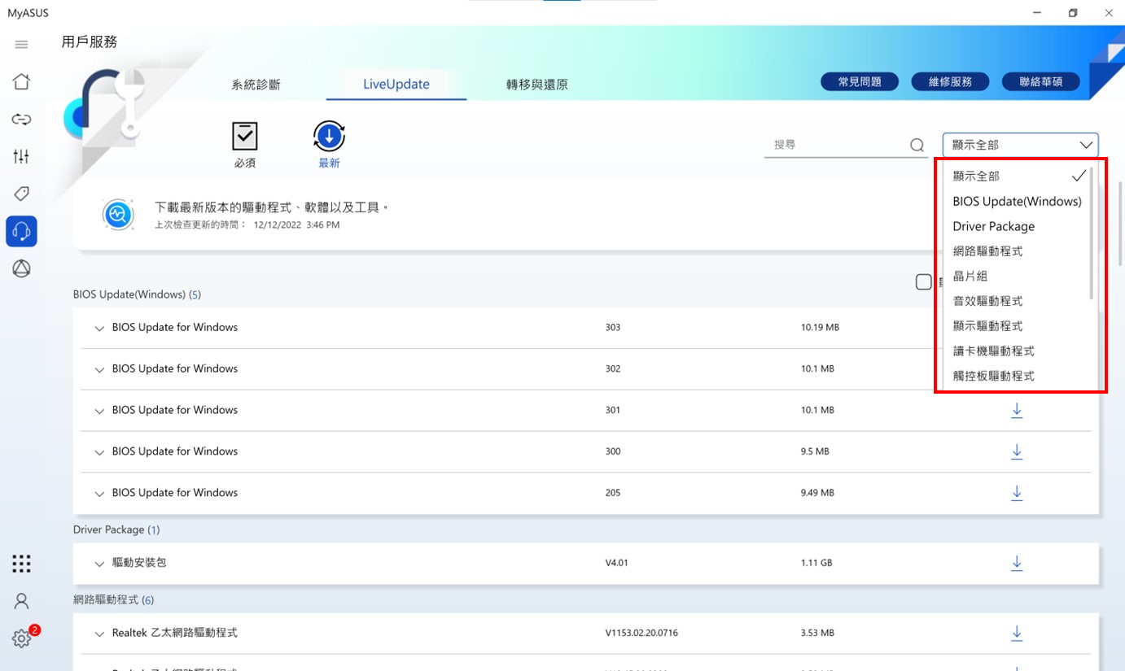This screenshot has width=1125, height=671.
Task: Click the Driver Package (1) section header
Action: coord(116,529)
